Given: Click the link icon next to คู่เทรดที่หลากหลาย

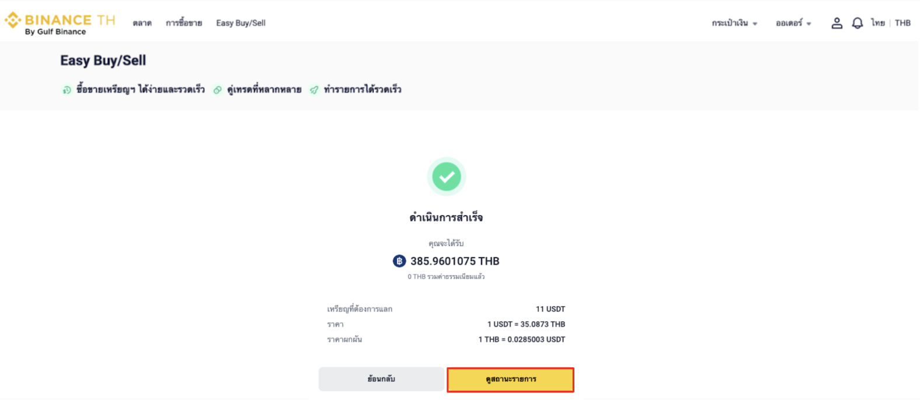Looking at the screenshot, I should [x=218, y=90].
